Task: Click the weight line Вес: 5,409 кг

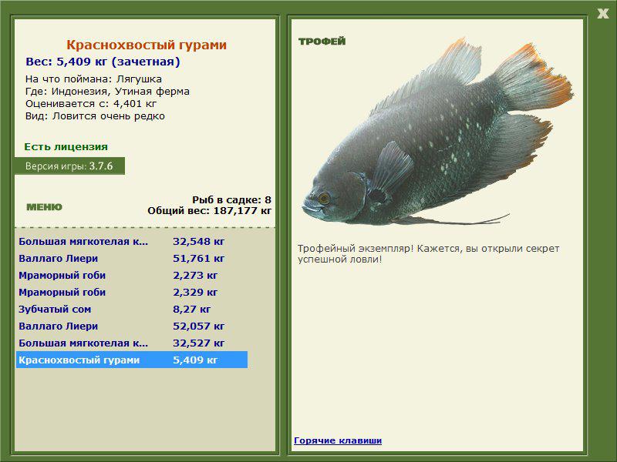Action: point(103,62)
